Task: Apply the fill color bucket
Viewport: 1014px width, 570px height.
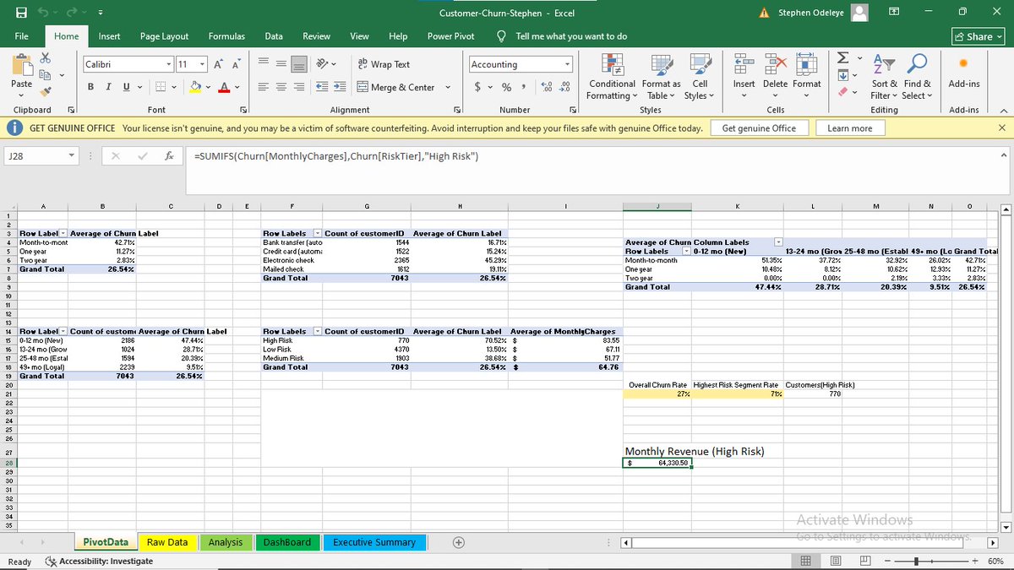Action: (196, 87)
